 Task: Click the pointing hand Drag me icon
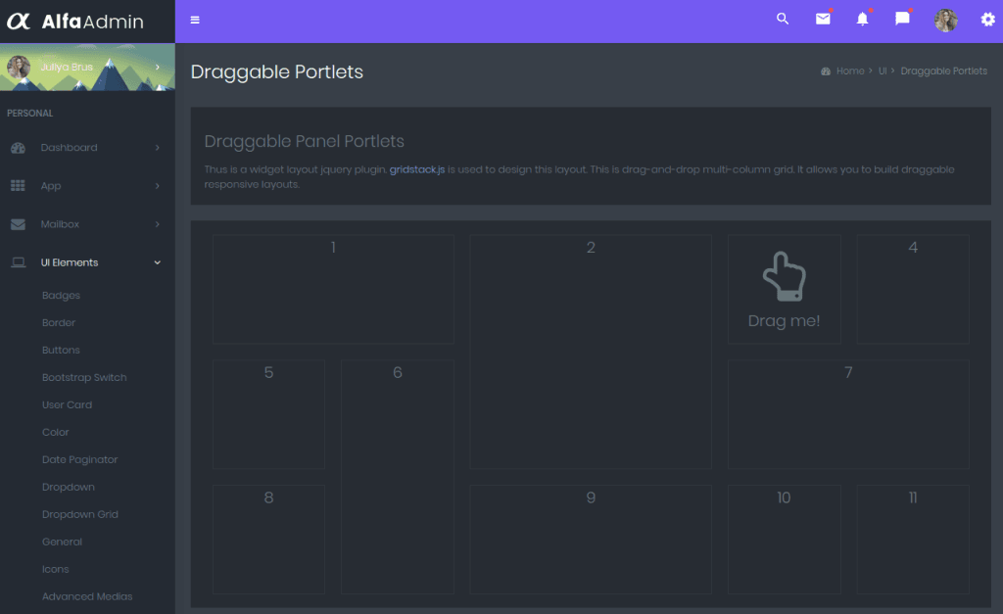click(785, 276)
